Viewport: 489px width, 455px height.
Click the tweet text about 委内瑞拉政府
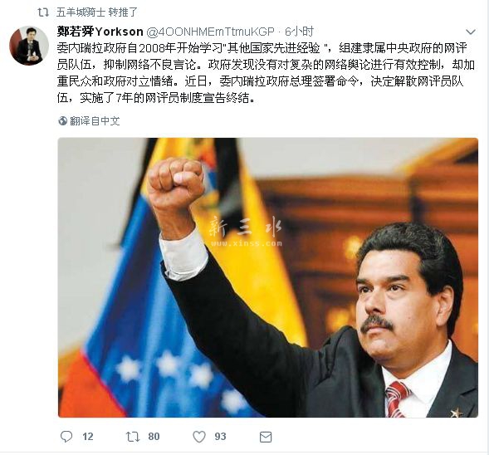266,73
